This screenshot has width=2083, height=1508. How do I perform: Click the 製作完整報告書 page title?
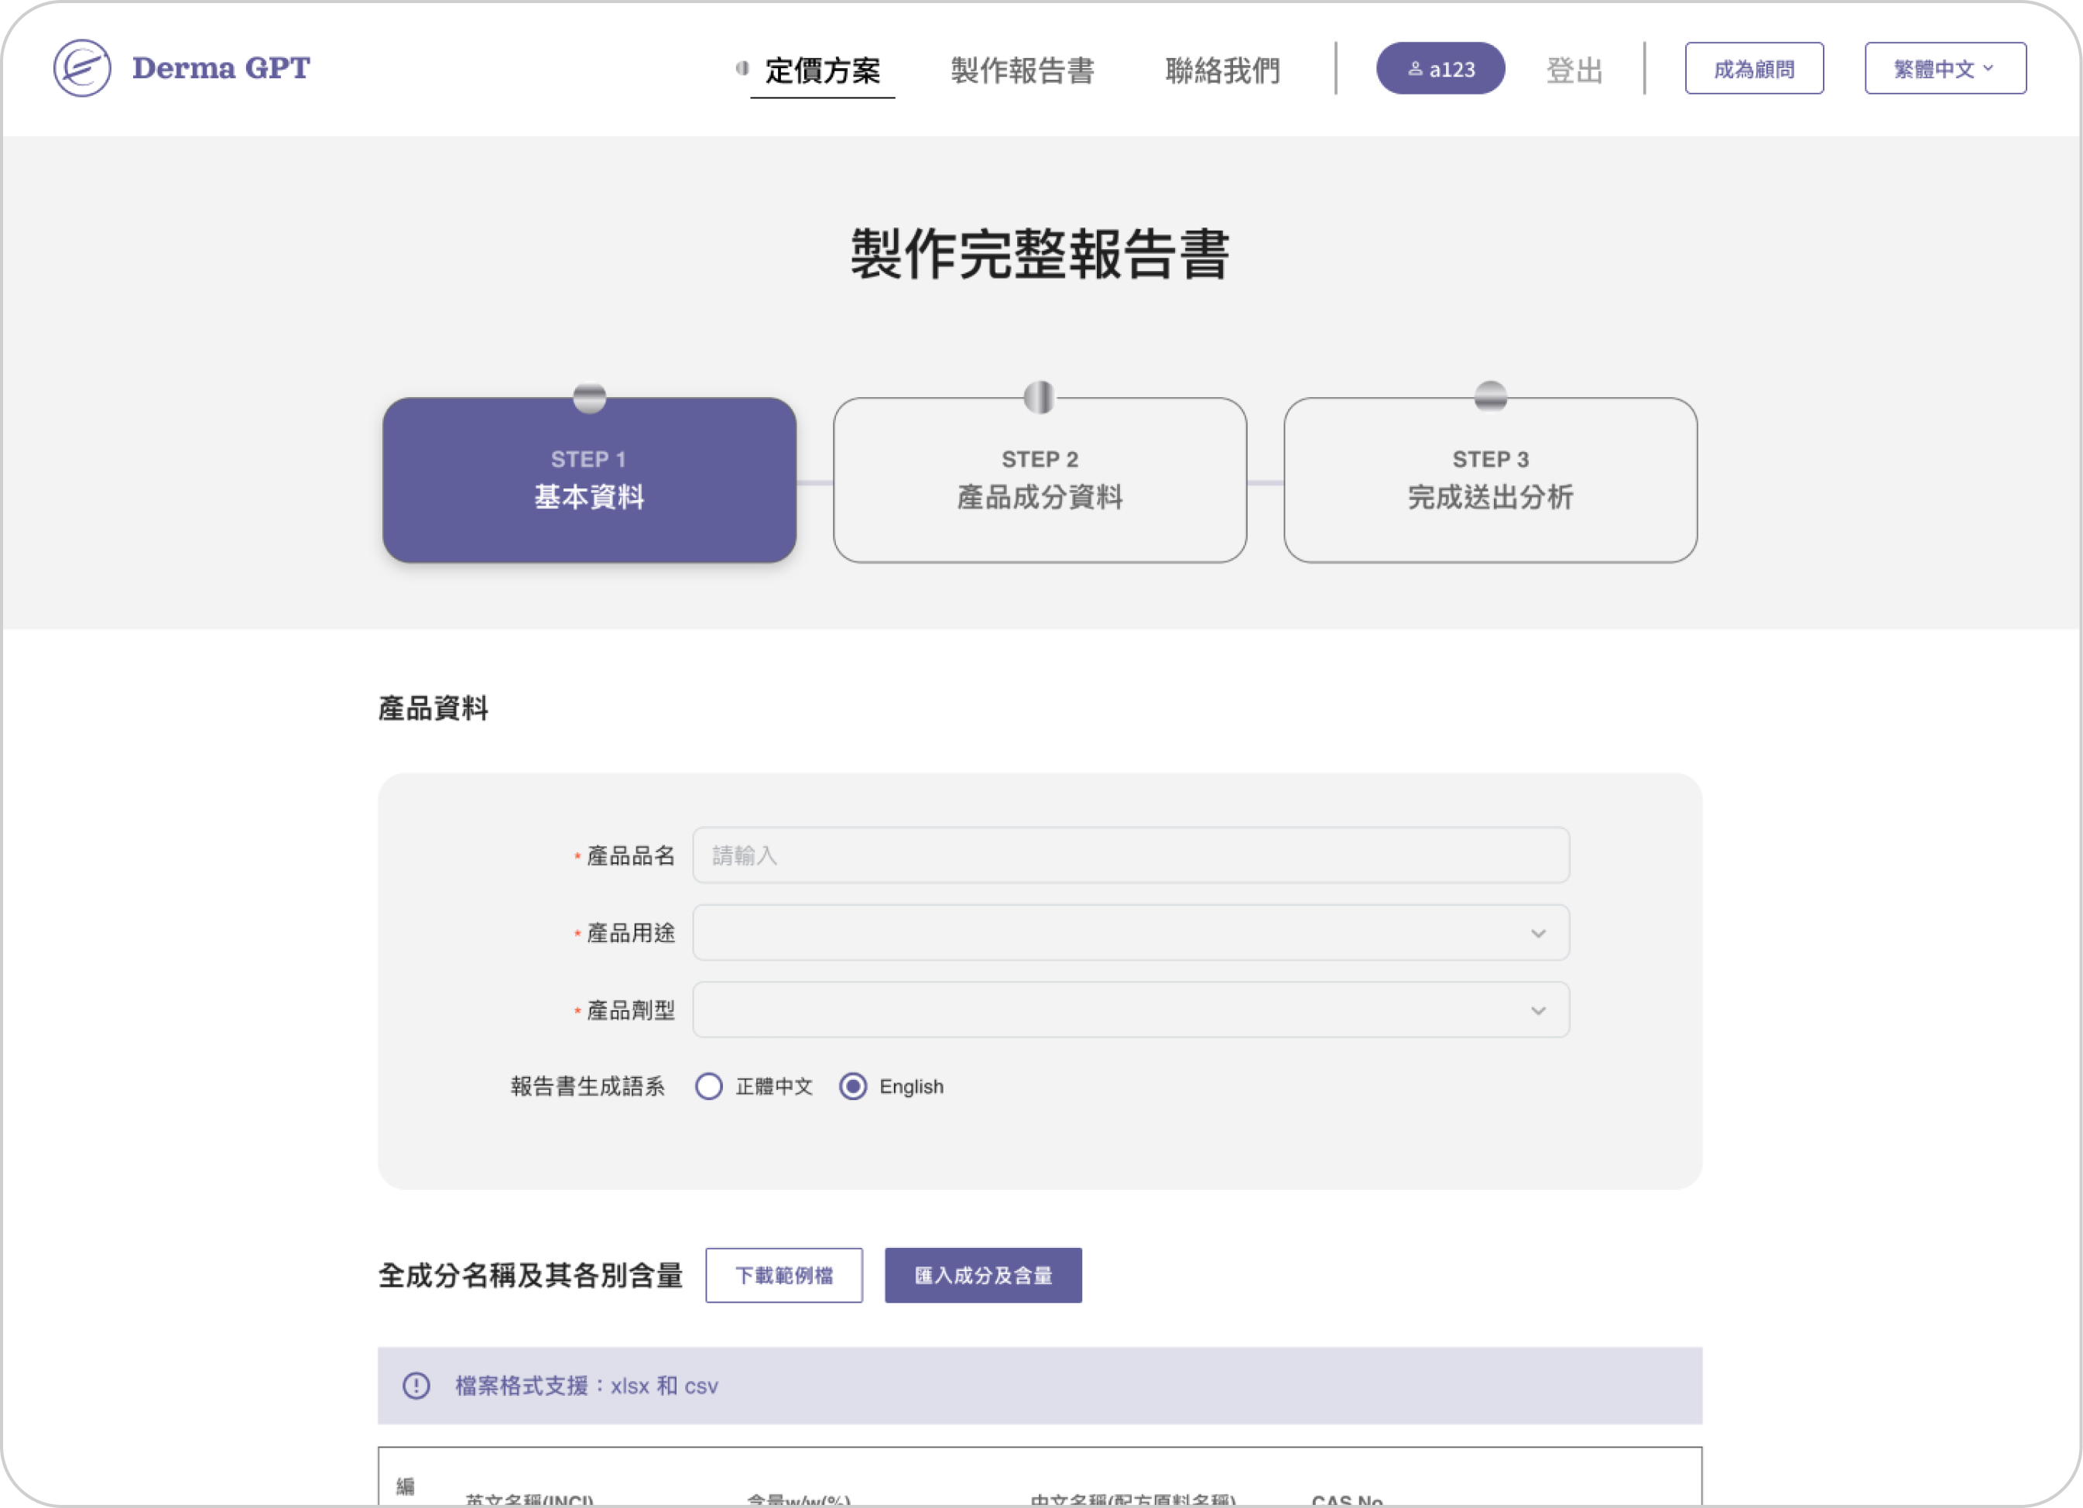pyautogui.click(x=1040, y=253)
